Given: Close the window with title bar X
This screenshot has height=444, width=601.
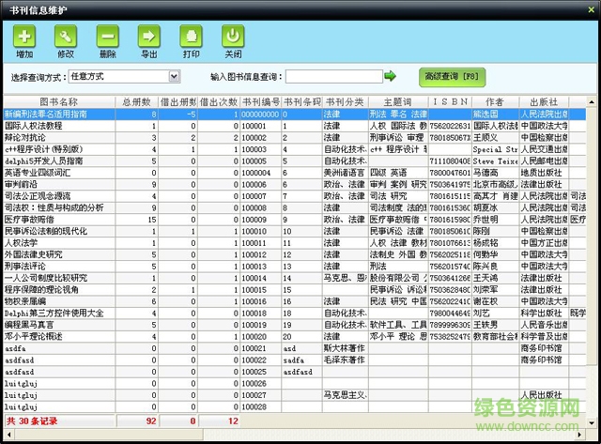Looking at the screenshot, I should (x=589, y=8).
